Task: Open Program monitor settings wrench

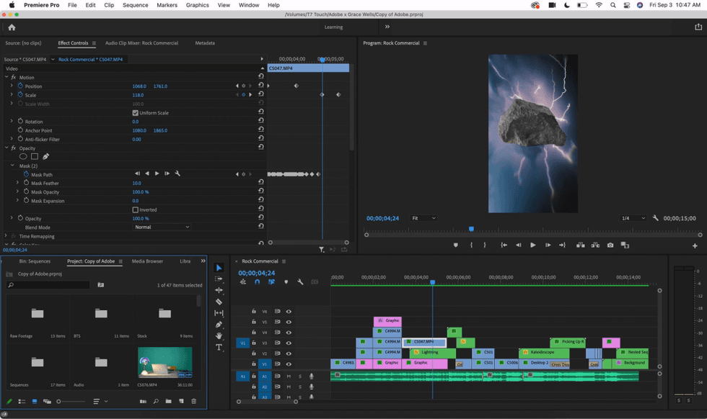Action: click(656, 218)
